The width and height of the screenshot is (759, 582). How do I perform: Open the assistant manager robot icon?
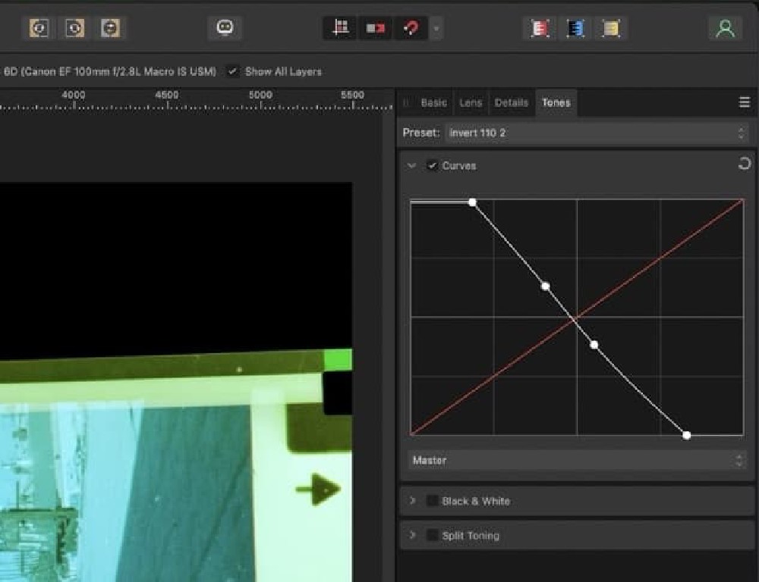coord(225,27)
